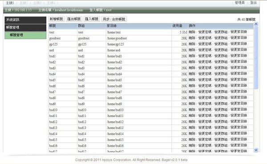Click 變更群組 for the test account

click(x=221, y=32)
